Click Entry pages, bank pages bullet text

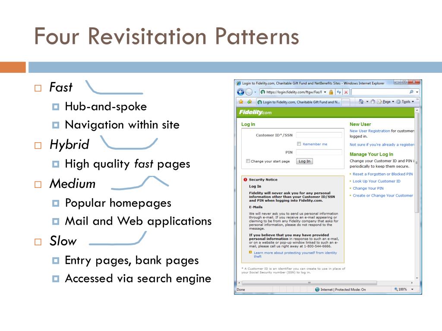(x=132, y=260)
